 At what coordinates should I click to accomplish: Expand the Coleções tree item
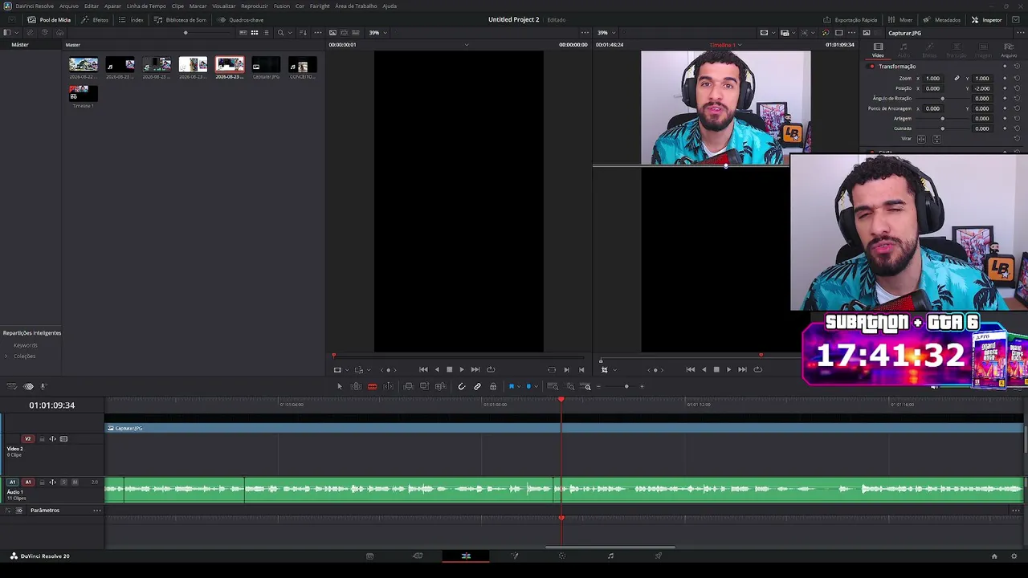[6, 356]
